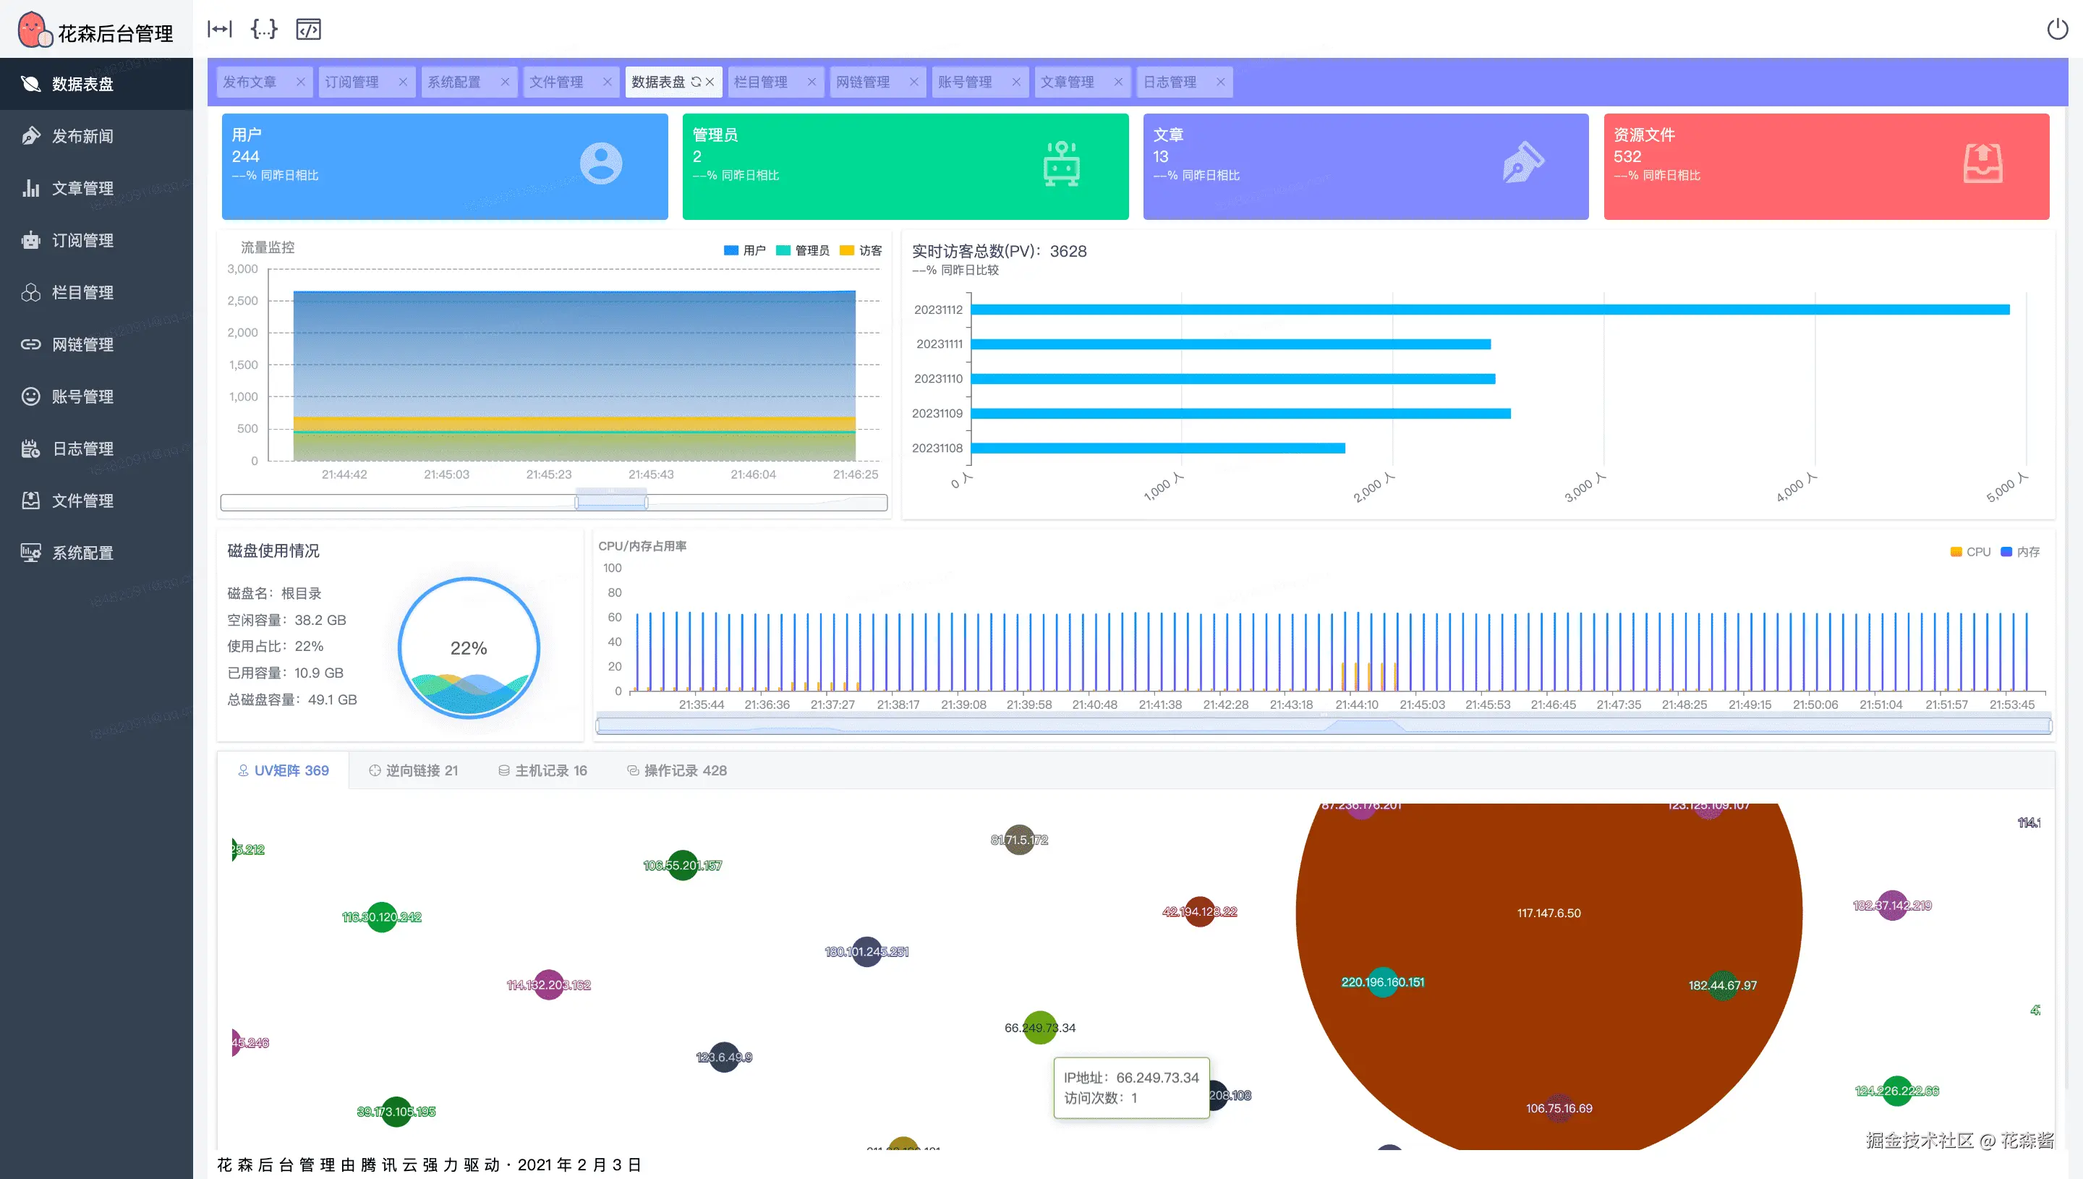Image resolution: width=2083 pixels, height=1179 pixels.
Task: Refresh the 数据表盘 tab via reload icon
Action: pos(695,82)
